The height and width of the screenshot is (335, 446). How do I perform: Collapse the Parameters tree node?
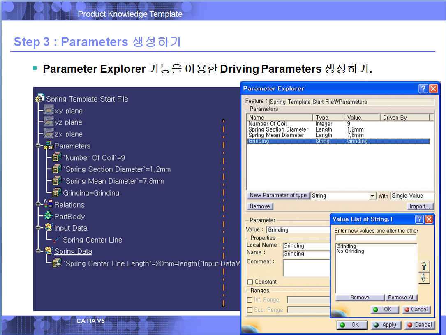[x=38, y=146]
